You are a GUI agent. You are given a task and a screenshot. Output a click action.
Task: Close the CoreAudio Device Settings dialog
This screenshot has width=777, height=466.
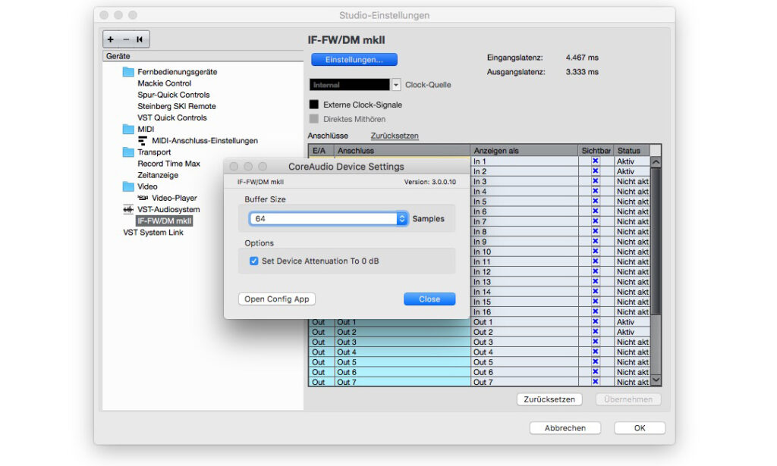pyautogui.click(x=429, y=299)
